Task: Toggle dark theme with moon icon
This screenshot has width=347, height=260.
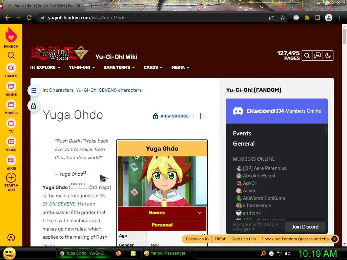Action: click(328, 56)
